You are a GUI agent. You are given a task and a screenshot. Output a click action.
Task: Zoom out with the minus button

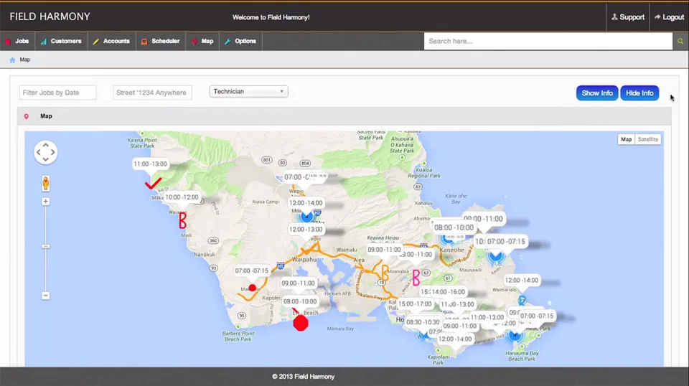pos(46,296)
